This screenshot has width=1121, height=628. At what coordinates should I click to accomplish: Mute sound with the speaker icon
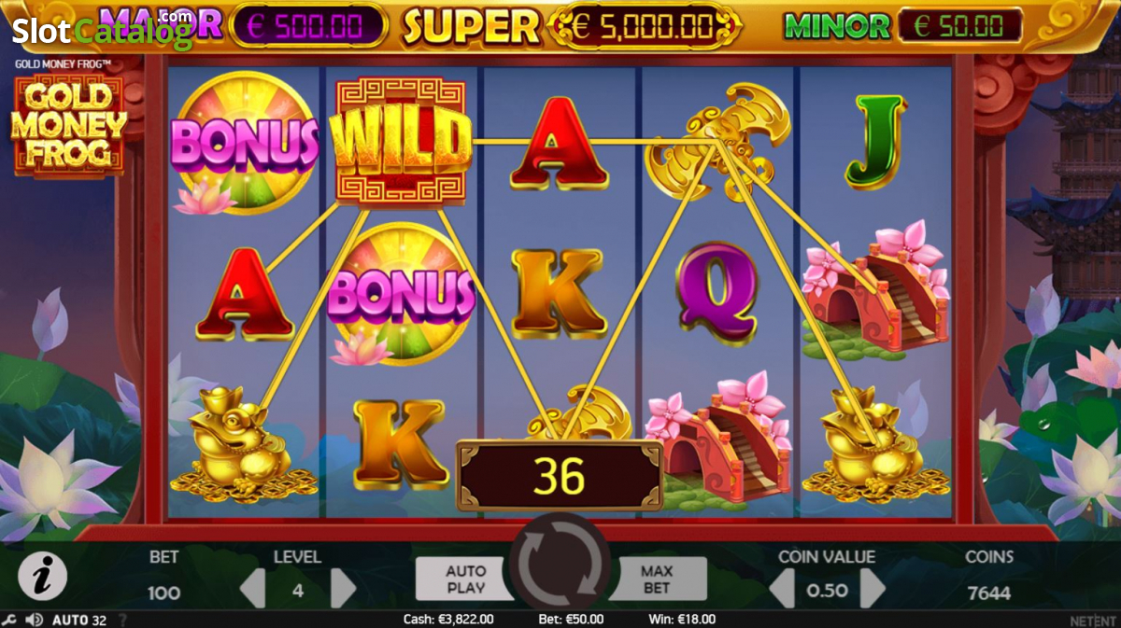35,620
